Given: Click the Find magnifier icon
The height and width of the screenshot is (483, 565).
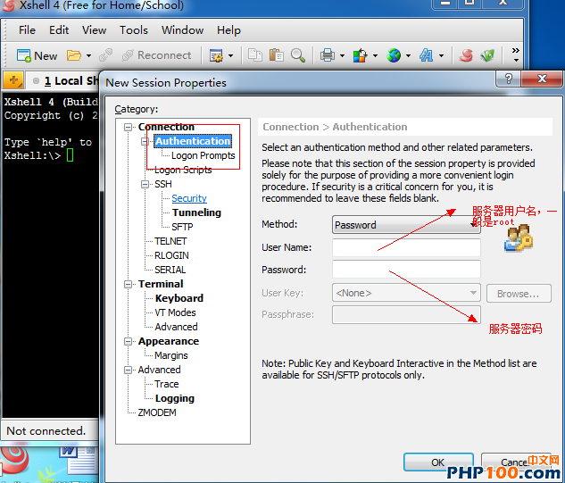Looking at the screenshot, I should point(297,55).
